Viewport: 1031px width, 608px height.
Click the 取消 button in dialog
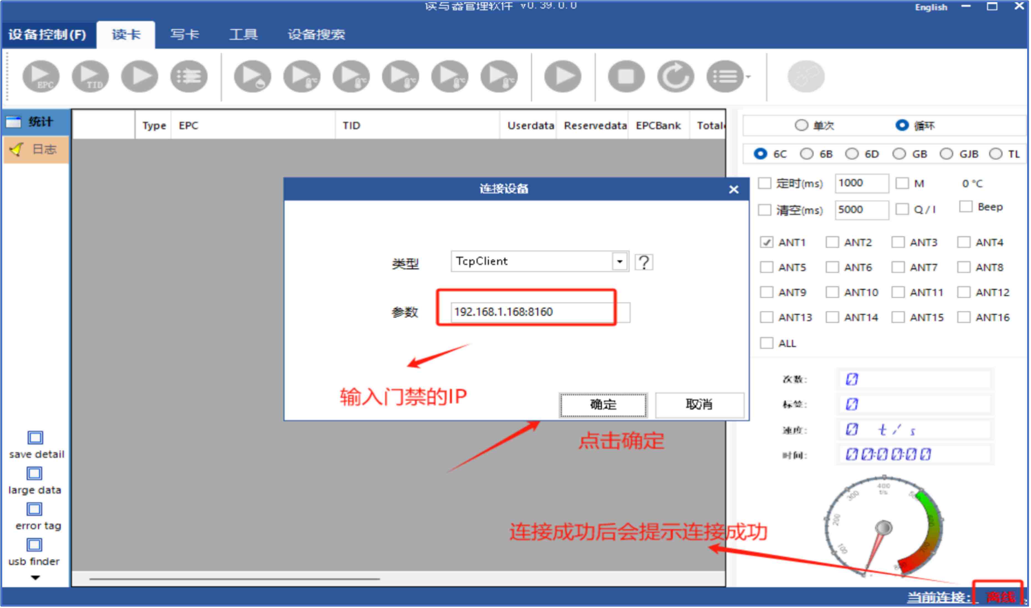(x=700, y=405)
